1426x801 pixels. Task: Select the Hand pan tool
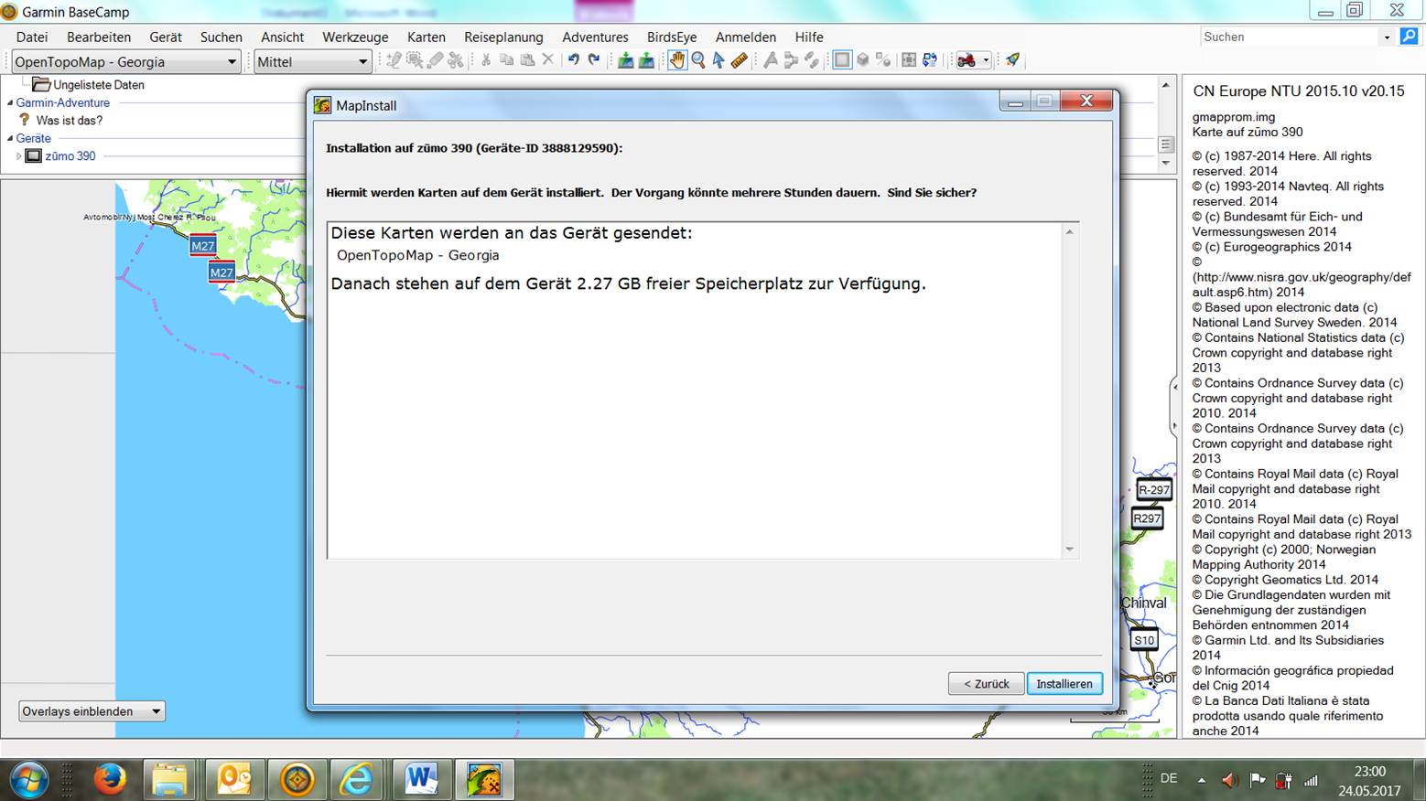tap(676, 60)
